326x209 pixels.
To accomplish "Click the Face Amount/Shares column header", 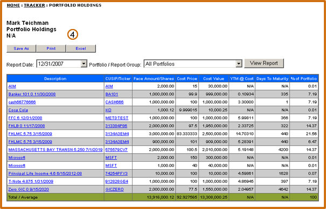I will (x=154, y=78).
